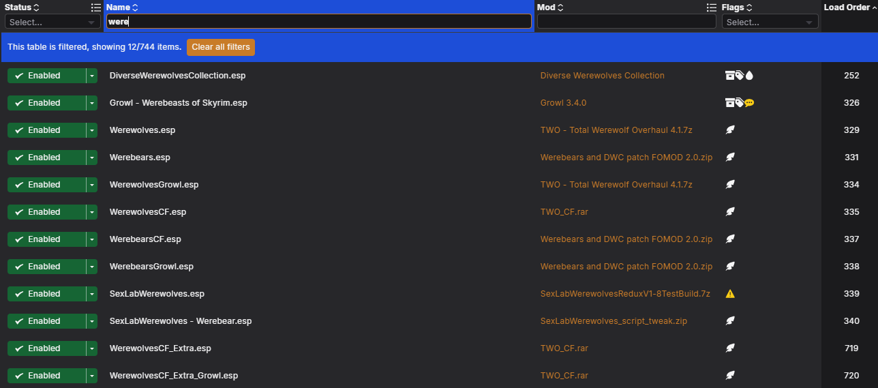Disable the Werebears.esp plugin
Viewport: 878px width, 388px height.
click(x=46, y=158)
